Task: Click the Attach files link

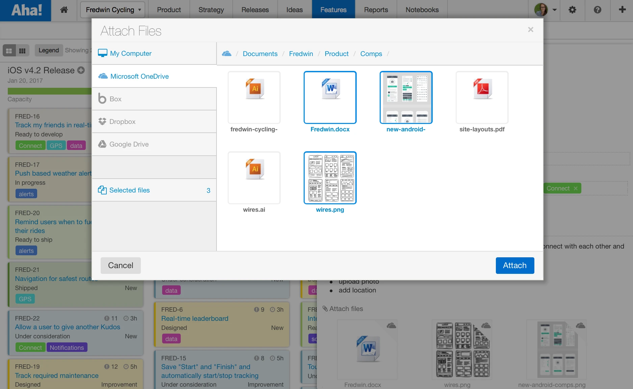Action: 343,309
